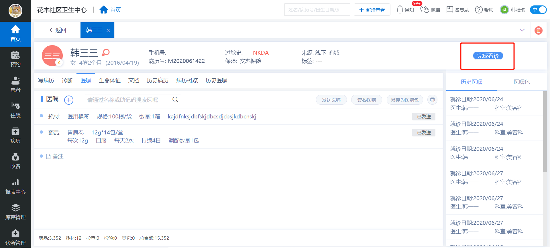Click the NKDA allergy value
The width and height of the screenshot is (550, 248).
[x=261, y=53]
